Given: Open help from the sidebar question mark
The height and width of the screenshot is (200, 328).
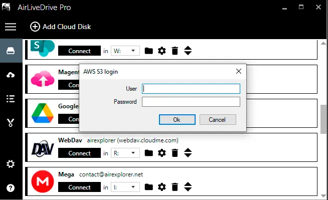Looking at the screenshot, I should tap(11, 188).
